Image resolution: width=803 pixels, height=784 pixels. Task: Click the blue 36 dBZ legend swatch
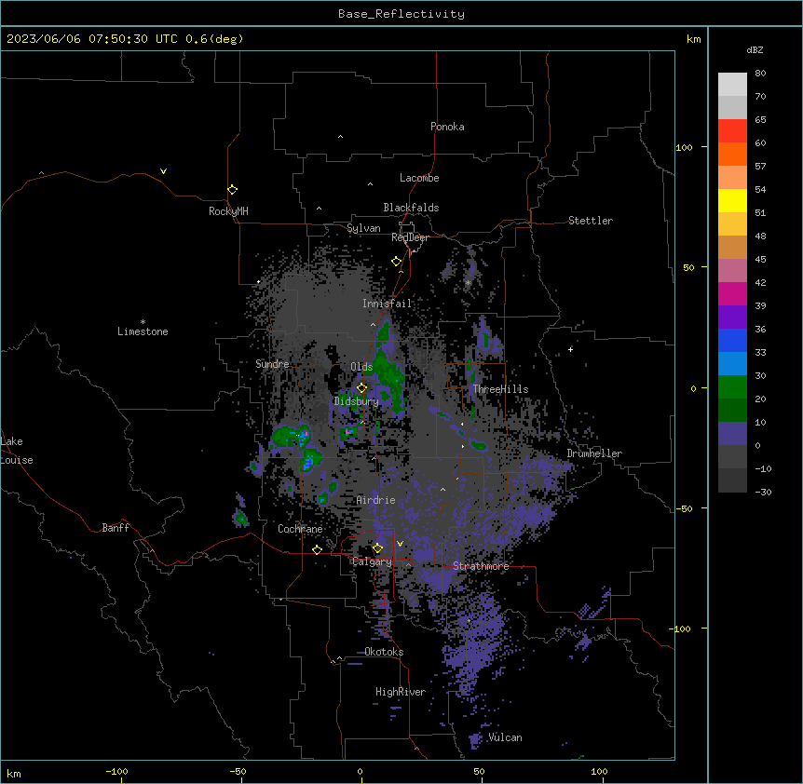point(732,340)
